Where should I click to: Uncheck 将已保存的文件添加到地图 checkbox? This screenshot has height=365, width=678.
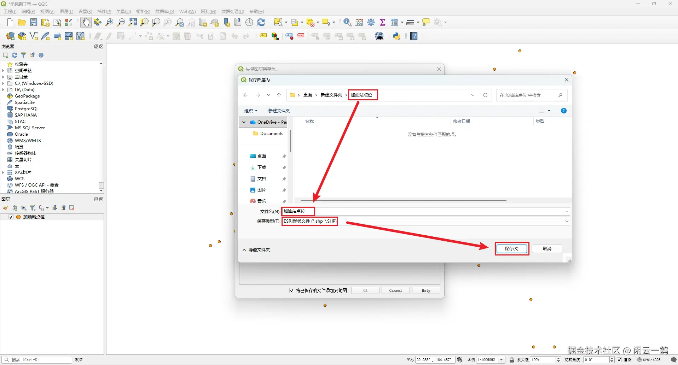point(292,290)
